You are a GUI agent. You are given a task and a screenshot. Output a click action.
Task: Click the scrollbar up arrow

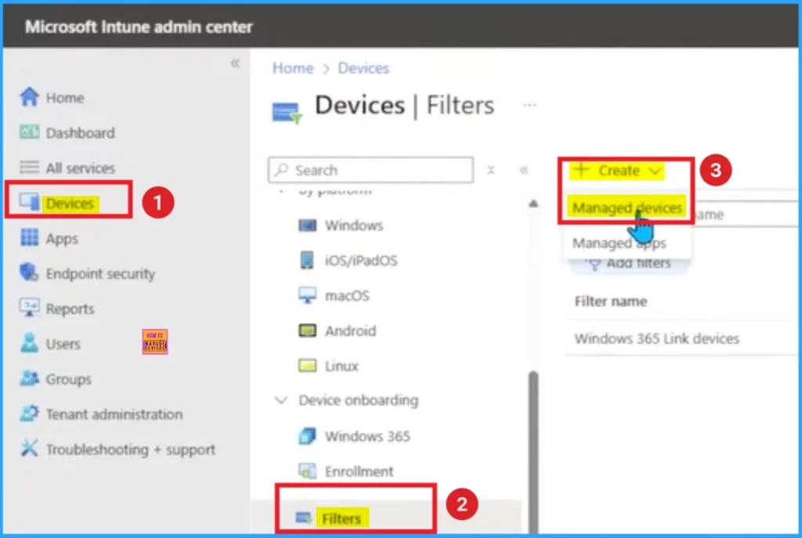point(533,204)
